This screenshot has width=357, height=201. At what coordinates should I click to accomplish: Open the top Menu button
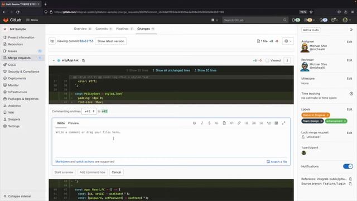click(x=32, y=20)
